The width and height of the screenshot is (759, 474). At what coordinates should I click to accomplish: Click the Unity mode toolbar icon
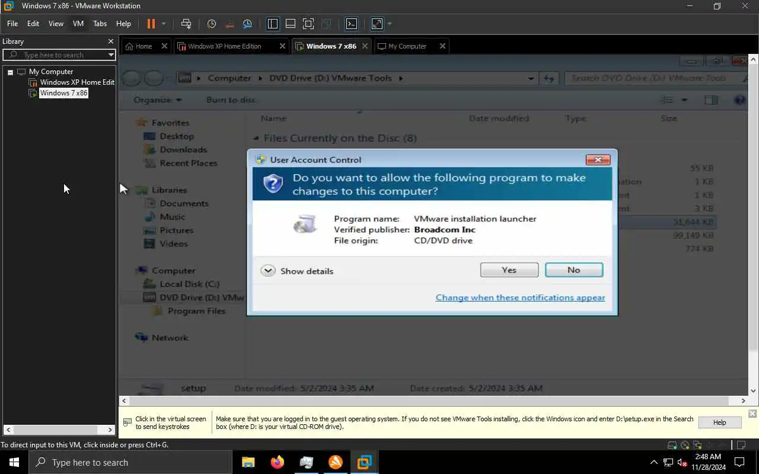pyautogui.click(x=326, y=24)
